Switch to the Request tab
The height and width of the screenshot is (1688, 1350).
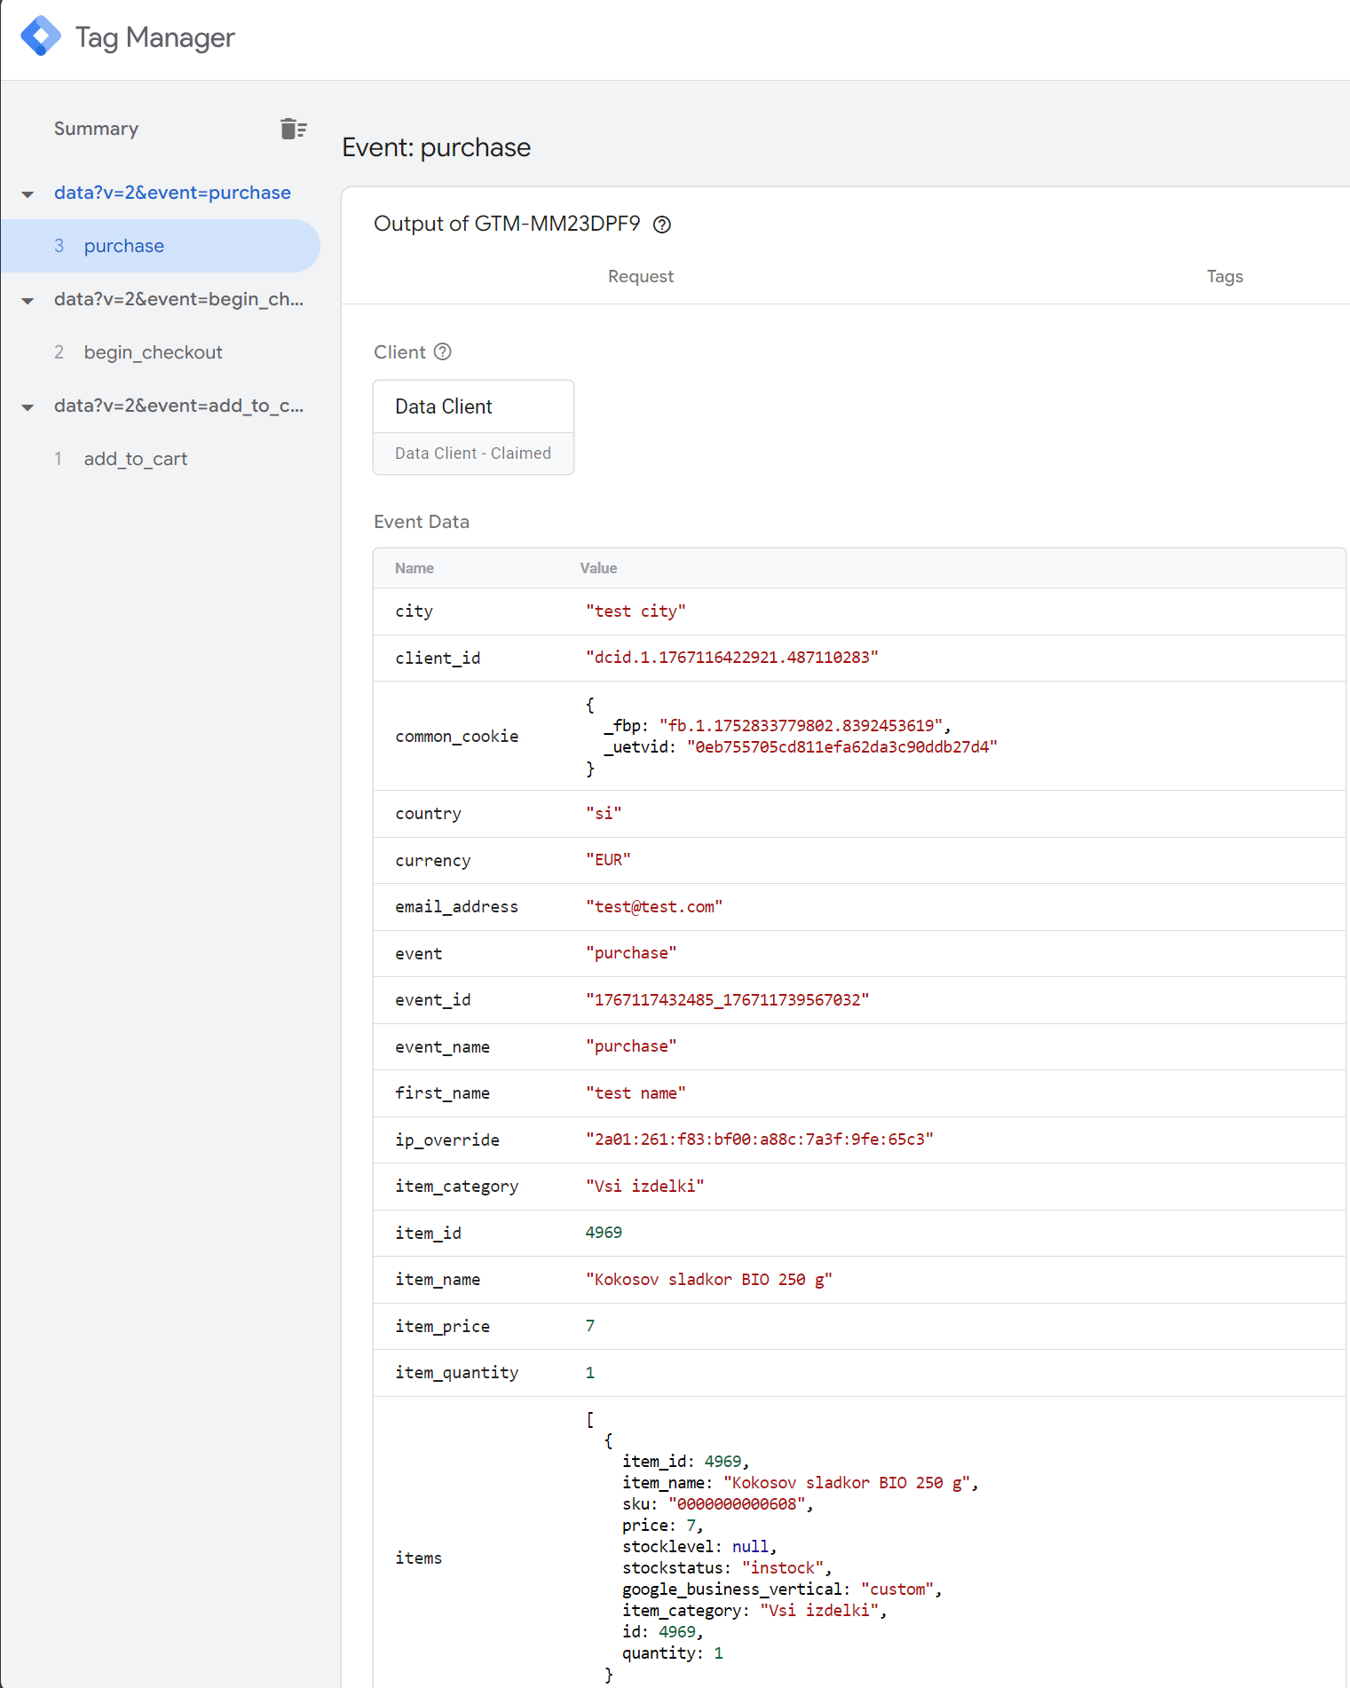640,276
